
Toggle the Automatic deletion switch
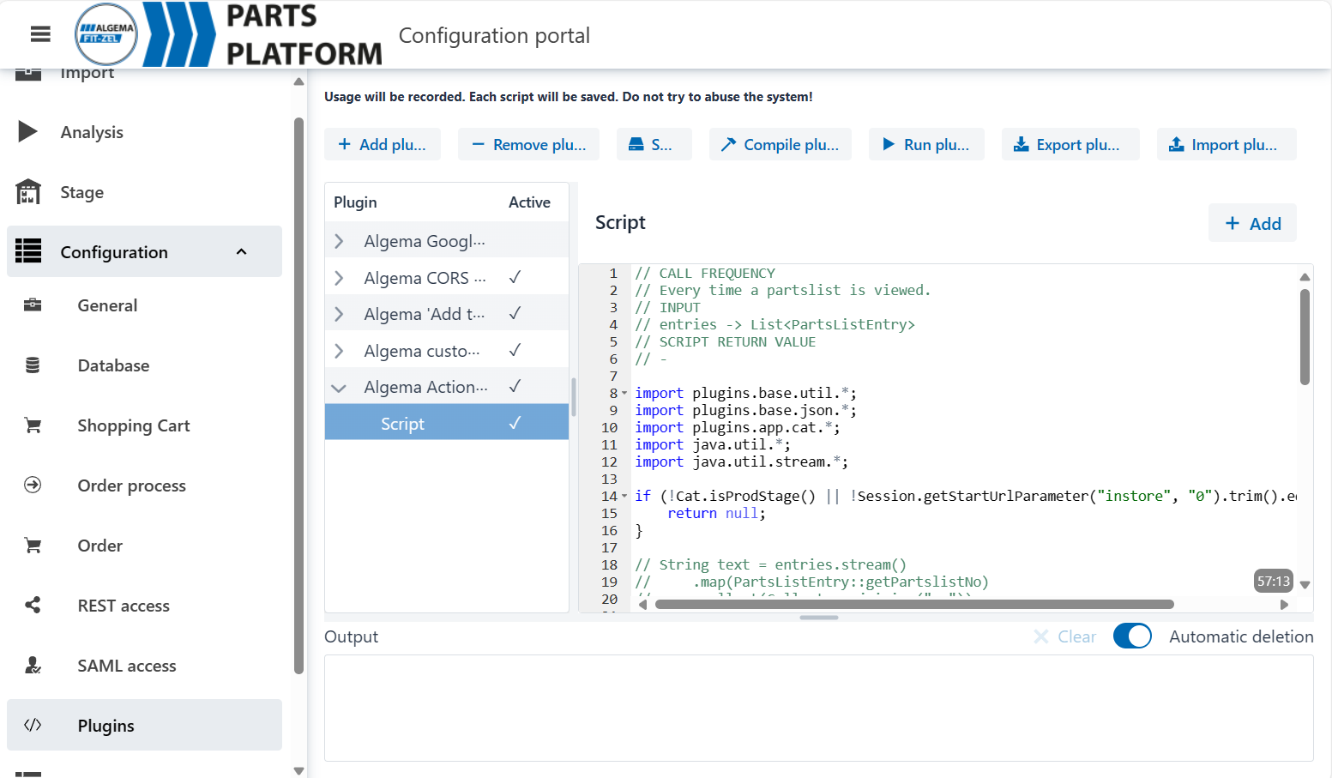coord(1132,636)
